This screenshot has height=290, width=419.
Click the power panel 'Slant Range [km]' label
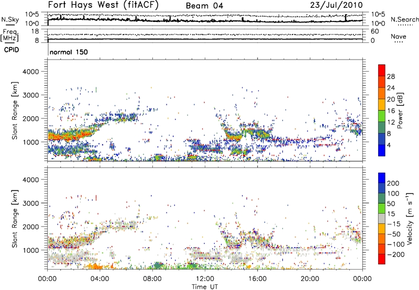(x=15, y=110)
